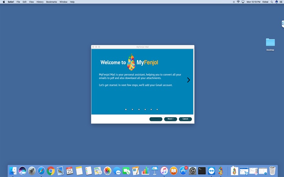The image size is (284, 177).
Task: Open the Bookmarks menu
Action: (x=51, y=2)
